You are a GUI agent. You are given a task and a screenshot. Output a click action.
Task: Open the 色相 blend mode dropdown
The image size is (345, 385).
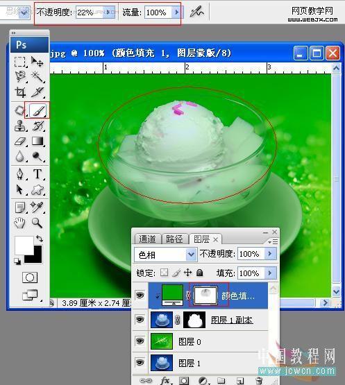pyautogui.click(x=191, y=255)
